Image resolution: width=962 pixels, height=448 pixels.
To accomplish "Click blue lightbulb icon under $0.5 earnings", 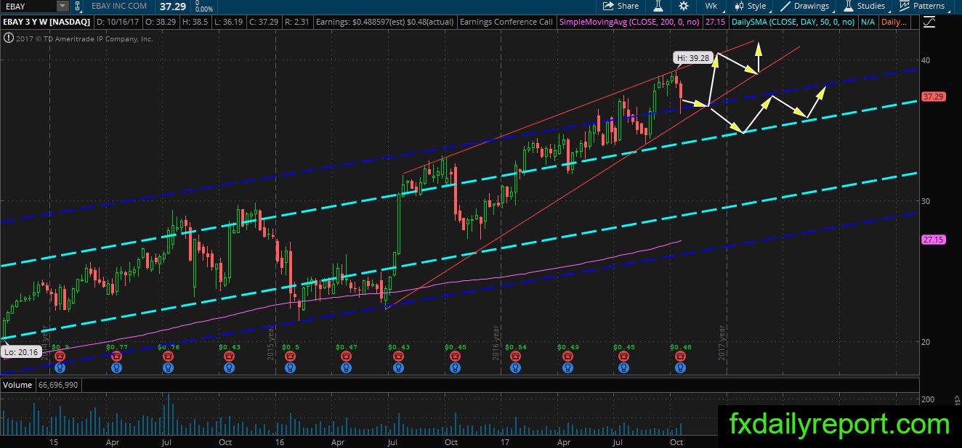I will [x=290, y=367].
